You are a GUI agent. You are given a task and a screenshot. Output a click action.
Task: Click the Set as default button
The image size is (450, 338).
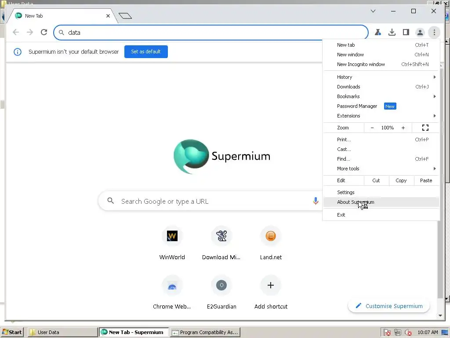pyautogui.click(x=146, y=52)
